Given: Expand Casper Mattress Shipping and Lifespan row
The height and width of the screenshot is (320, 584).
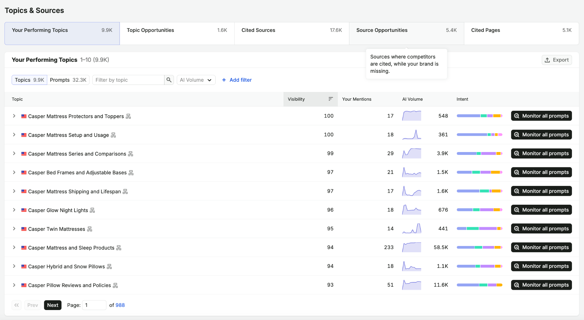Looking at the screenshot, I should (14, 191).
